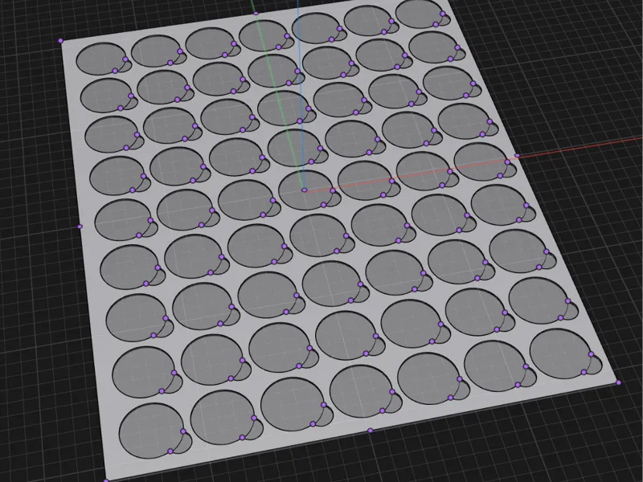Select the plate's bottom-right corner vertex
The width and height of the screenshot is (643, 482).
pyautogui.click(x=618, y=383)
